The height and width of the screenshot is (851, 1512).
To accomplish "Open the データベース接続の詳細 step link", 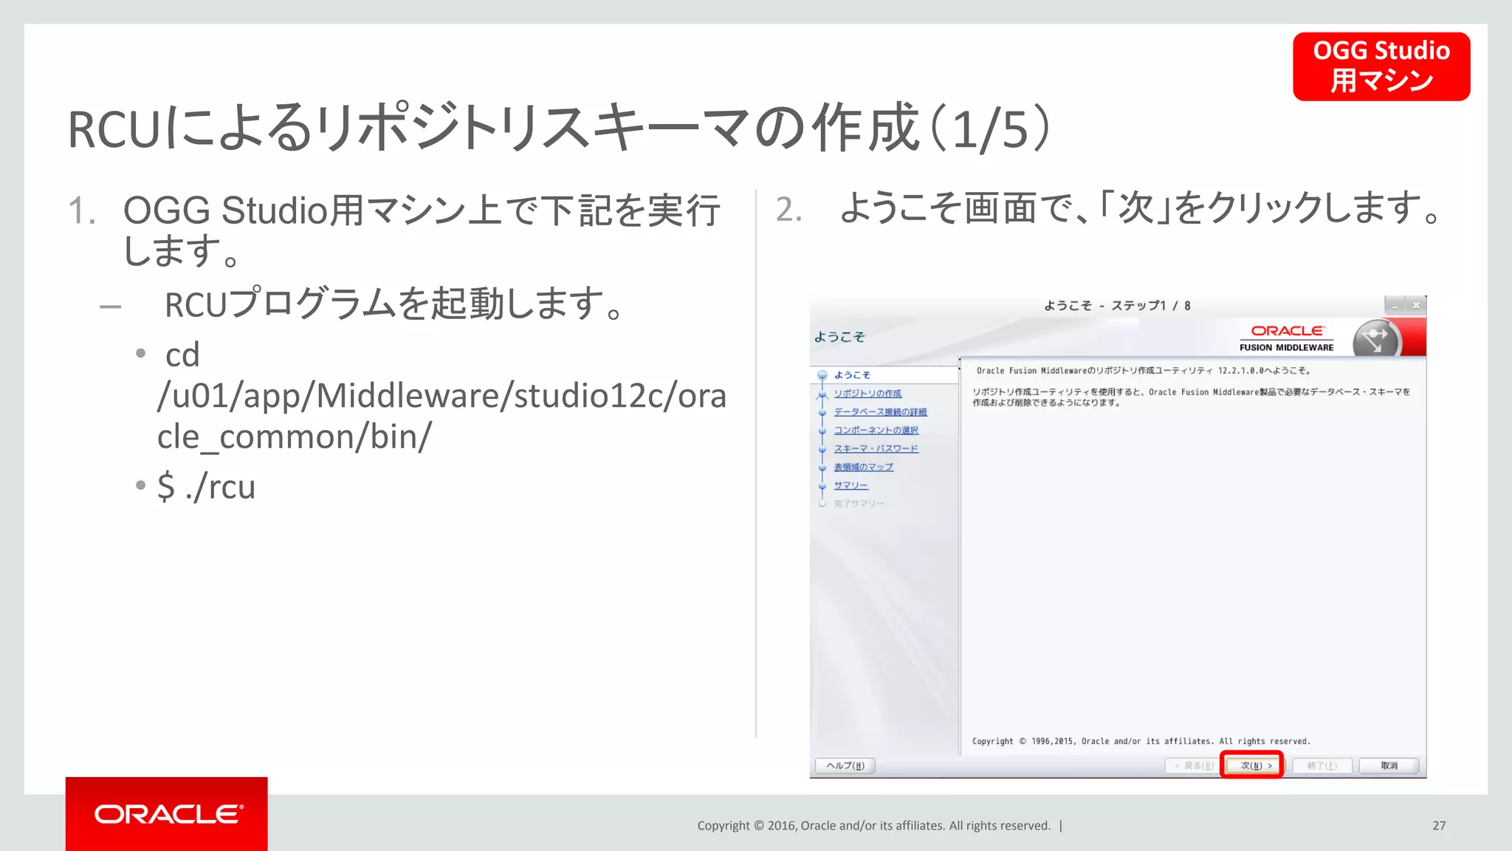I will pyautogui.click(x=880, y=412).
